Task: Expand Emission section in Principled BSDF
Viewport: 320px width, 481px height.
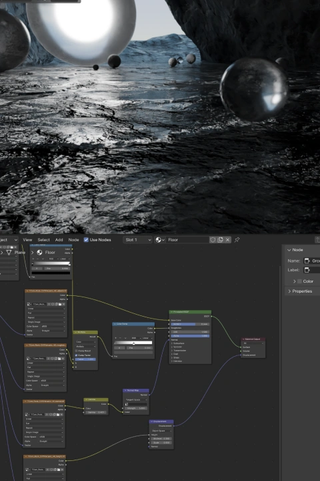Action: click(172, 361)
